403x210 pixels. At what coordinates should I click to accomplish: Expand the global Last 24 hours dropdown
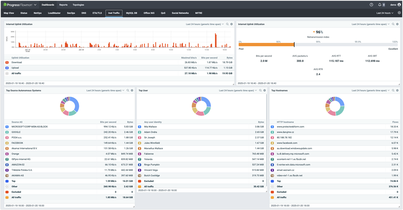[385, 13]
